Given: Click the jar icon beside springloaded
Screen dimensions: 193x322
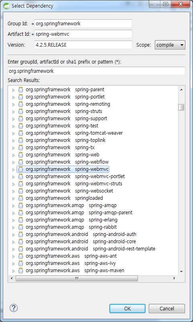Looking at the screenshot, I should (21, 198).
